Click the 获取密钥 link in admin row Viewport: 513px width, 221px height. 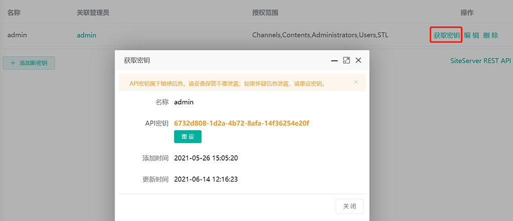[446, 35]
